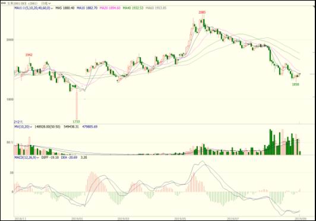Viewport: 316px width, 221px height.
Task: Open the daily period dropdown at top
Action: pyautogui.click(x=46, y=3)
